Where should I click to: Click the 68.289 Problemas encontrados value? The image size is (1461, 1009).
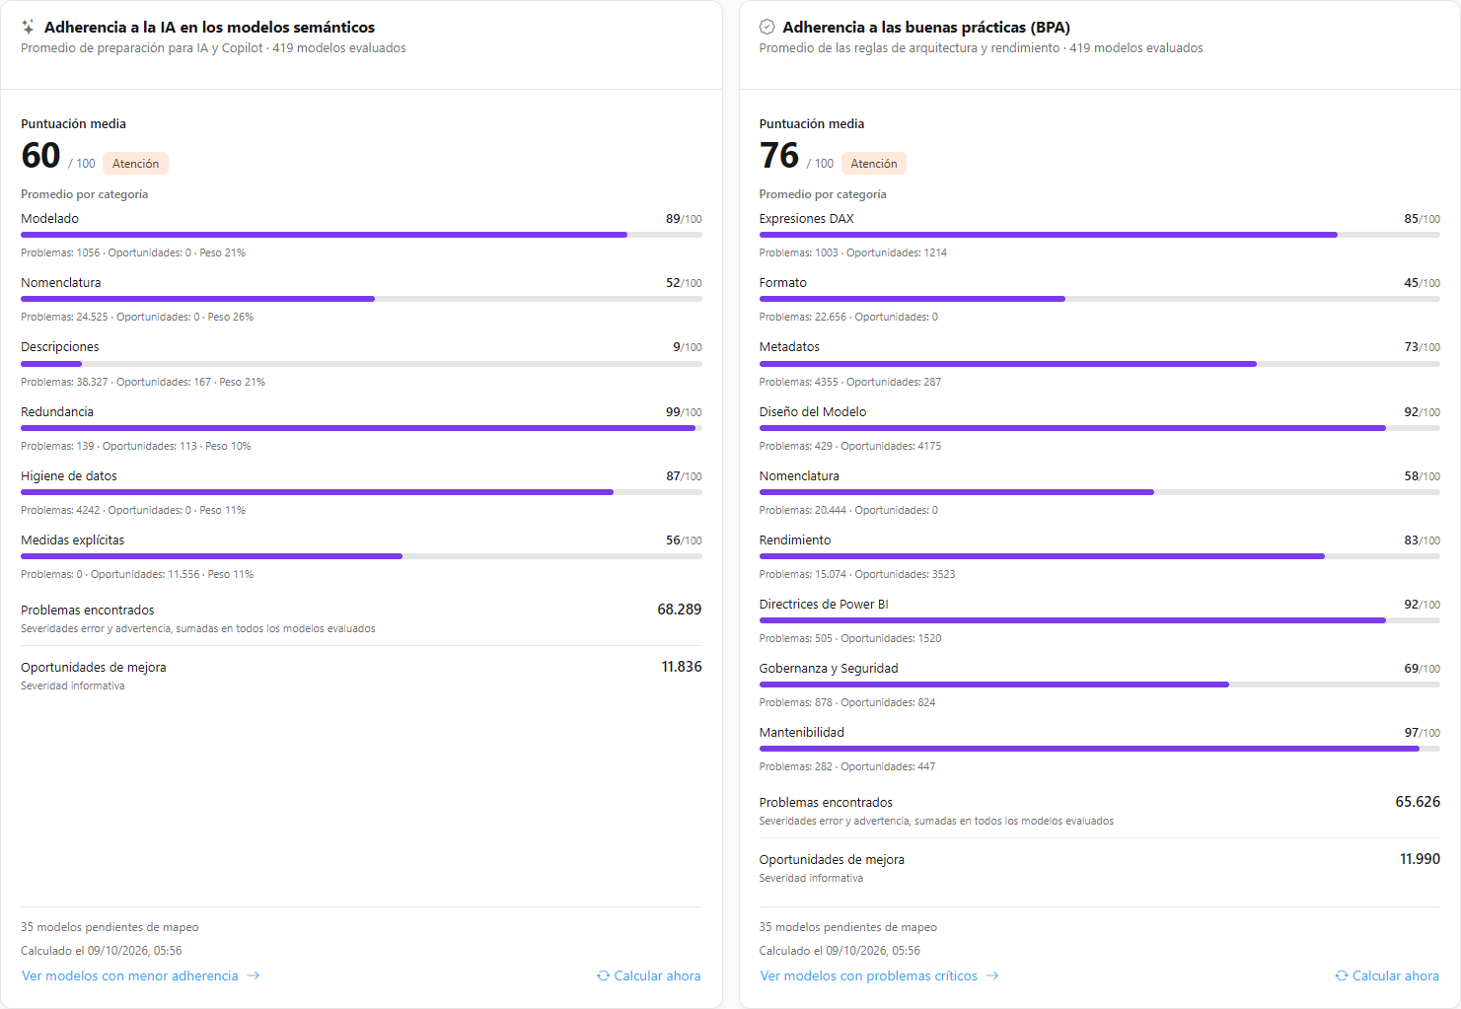coord(680,610)
